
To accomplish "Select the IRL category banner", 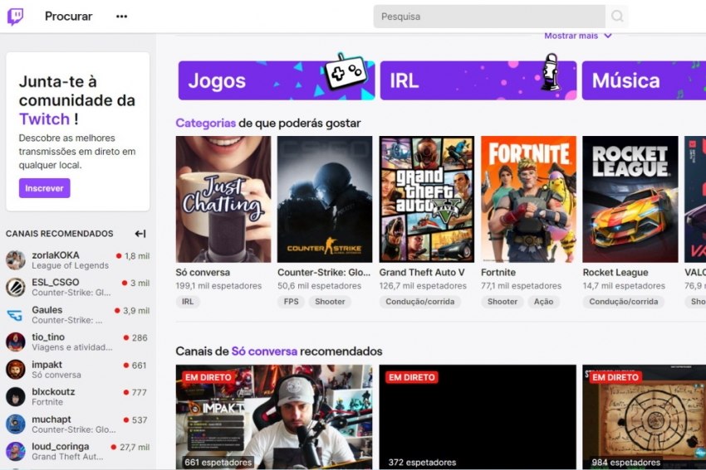I will pos(478,80).
